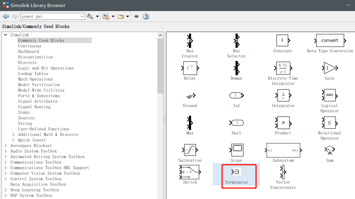355x199 pixels.
Task: Select the Product block
Action: tap(283, 123)
